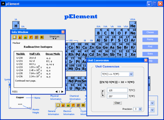Select the Nickel (Ni) element cell
Image resolution: width=164 pixels, height=120 pixels.
pyautogui.click(x=78, y=46)
